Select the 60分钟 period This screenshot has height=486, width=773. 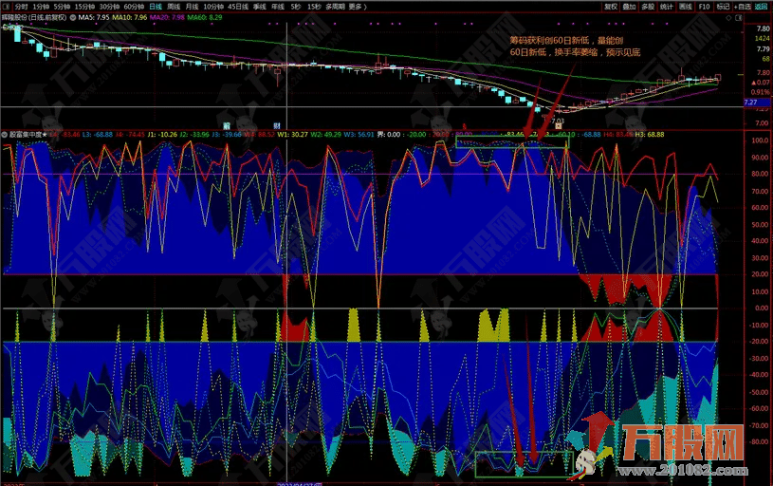134,7
